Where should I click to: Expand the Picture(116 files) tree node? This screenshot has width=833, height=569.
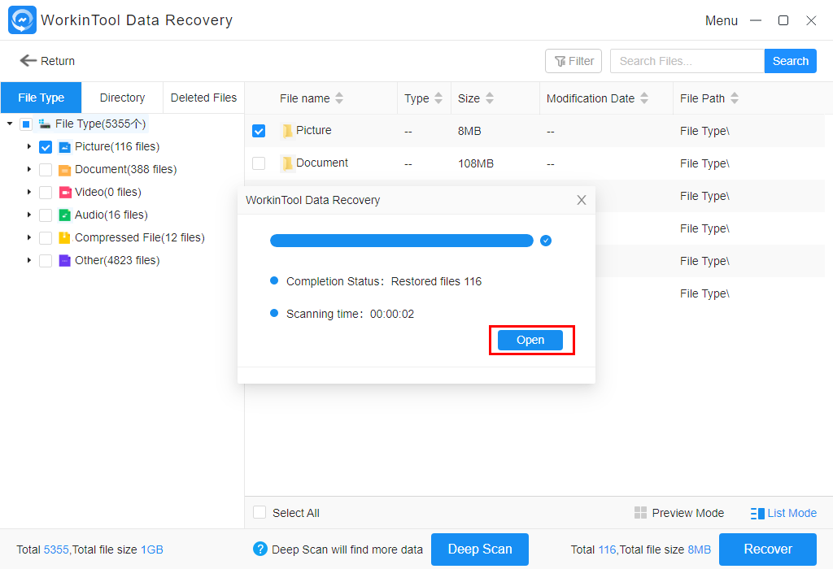pos(29,147)
